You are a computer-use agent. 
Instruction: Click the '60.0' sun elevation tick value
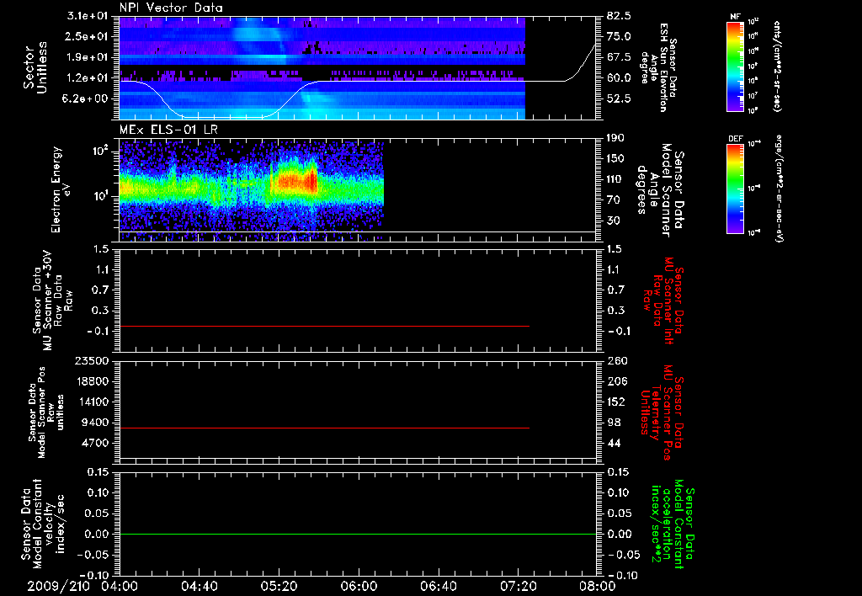(619, 78)
